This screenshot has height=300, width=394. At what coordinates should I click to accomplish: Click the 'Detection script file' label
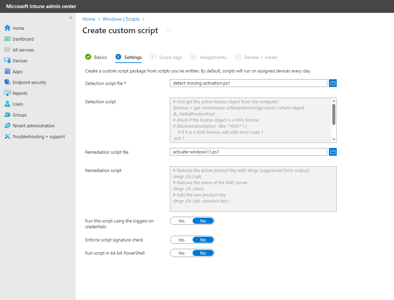pos(104,83)
